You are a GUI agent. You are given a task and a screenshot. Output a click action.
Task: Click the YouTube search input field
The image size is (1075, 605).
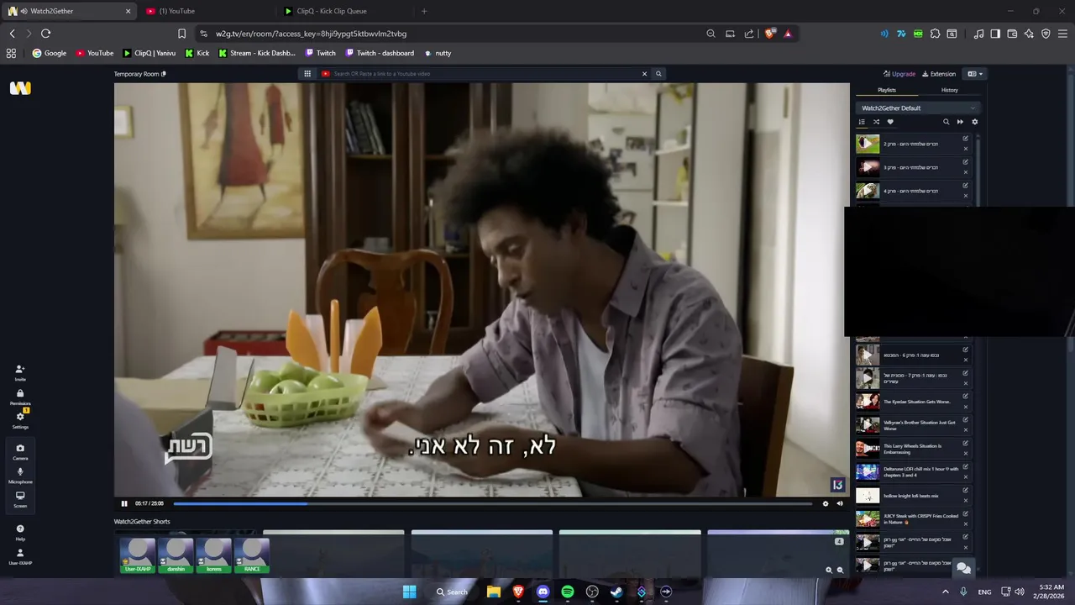pyautogui.click(x=485, y=74)
